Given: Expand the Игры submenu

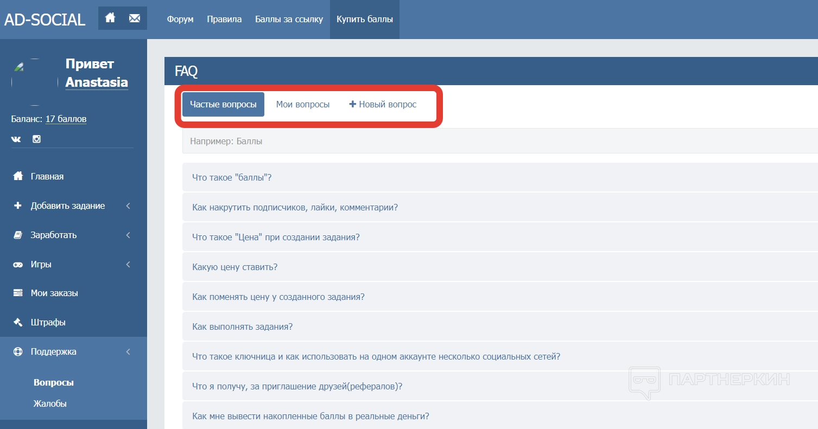Looking at the screenshot, I should tap(41, 264).
